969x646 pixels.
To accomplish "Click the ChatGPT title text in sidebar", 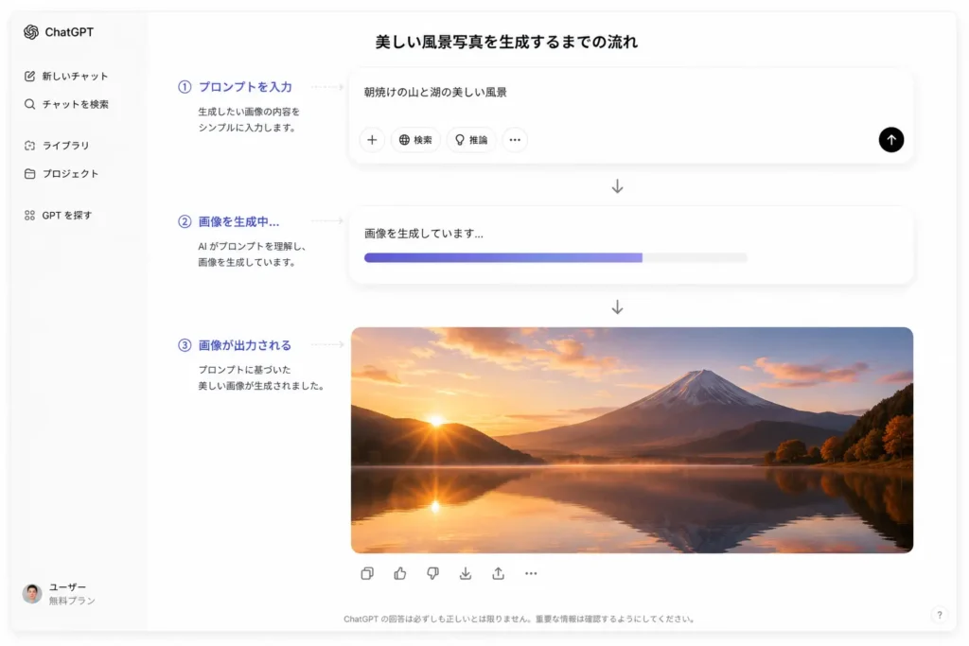I will point(69,32).
